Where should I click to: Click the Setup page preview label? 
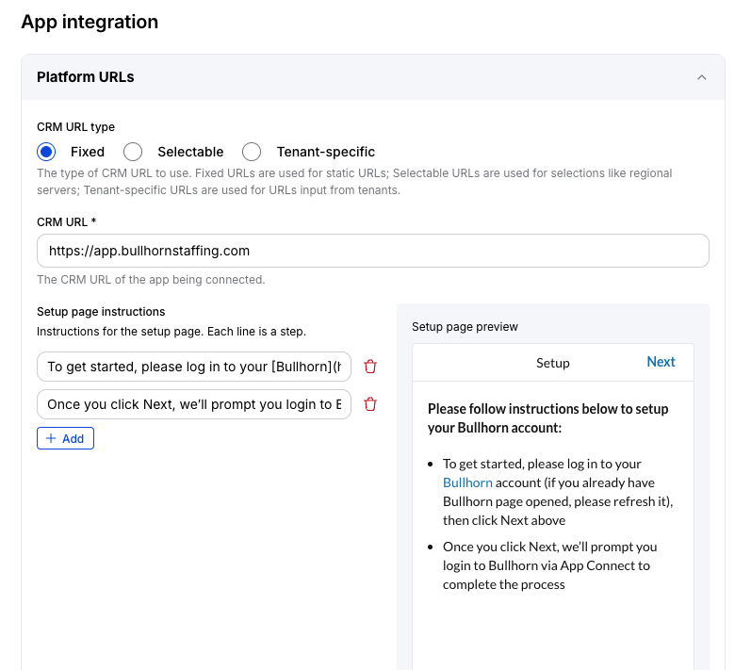(x=465, y=327)
